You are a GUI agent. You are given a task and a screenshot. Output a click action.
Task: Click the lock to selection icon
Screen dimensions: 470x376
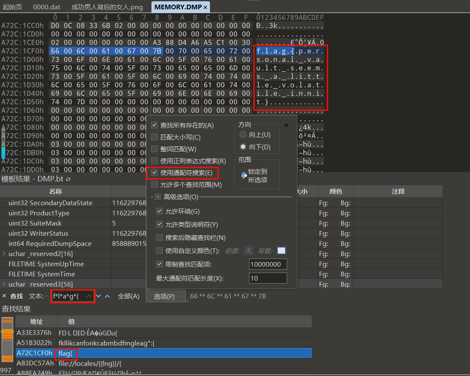click(x=244, y=175)
